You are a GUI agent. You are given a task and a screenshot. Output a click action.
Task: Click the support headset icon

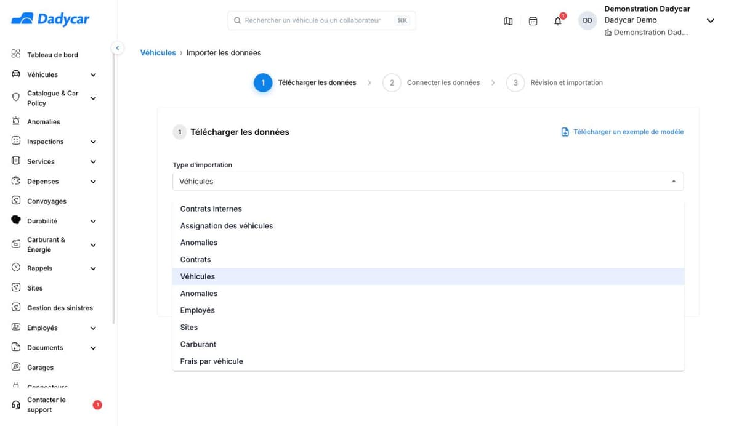(16, 405)
